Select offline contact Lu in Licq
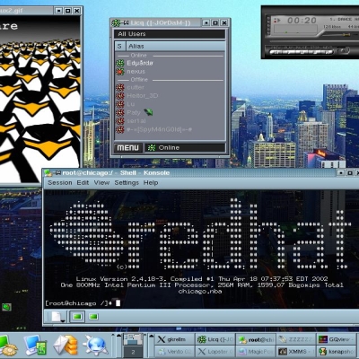This screenshot has height=359, width=359. pos(131,104)
